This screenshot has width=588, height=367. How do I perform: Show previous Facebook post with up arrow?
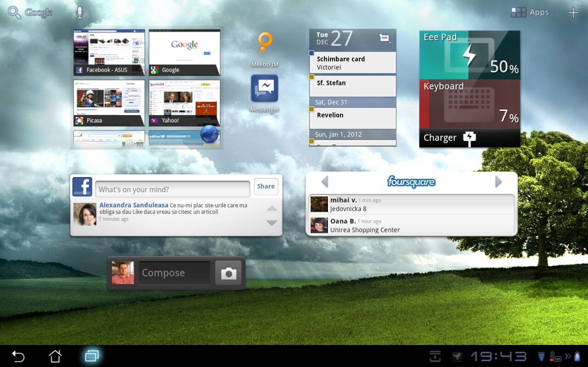coord(272,208)
